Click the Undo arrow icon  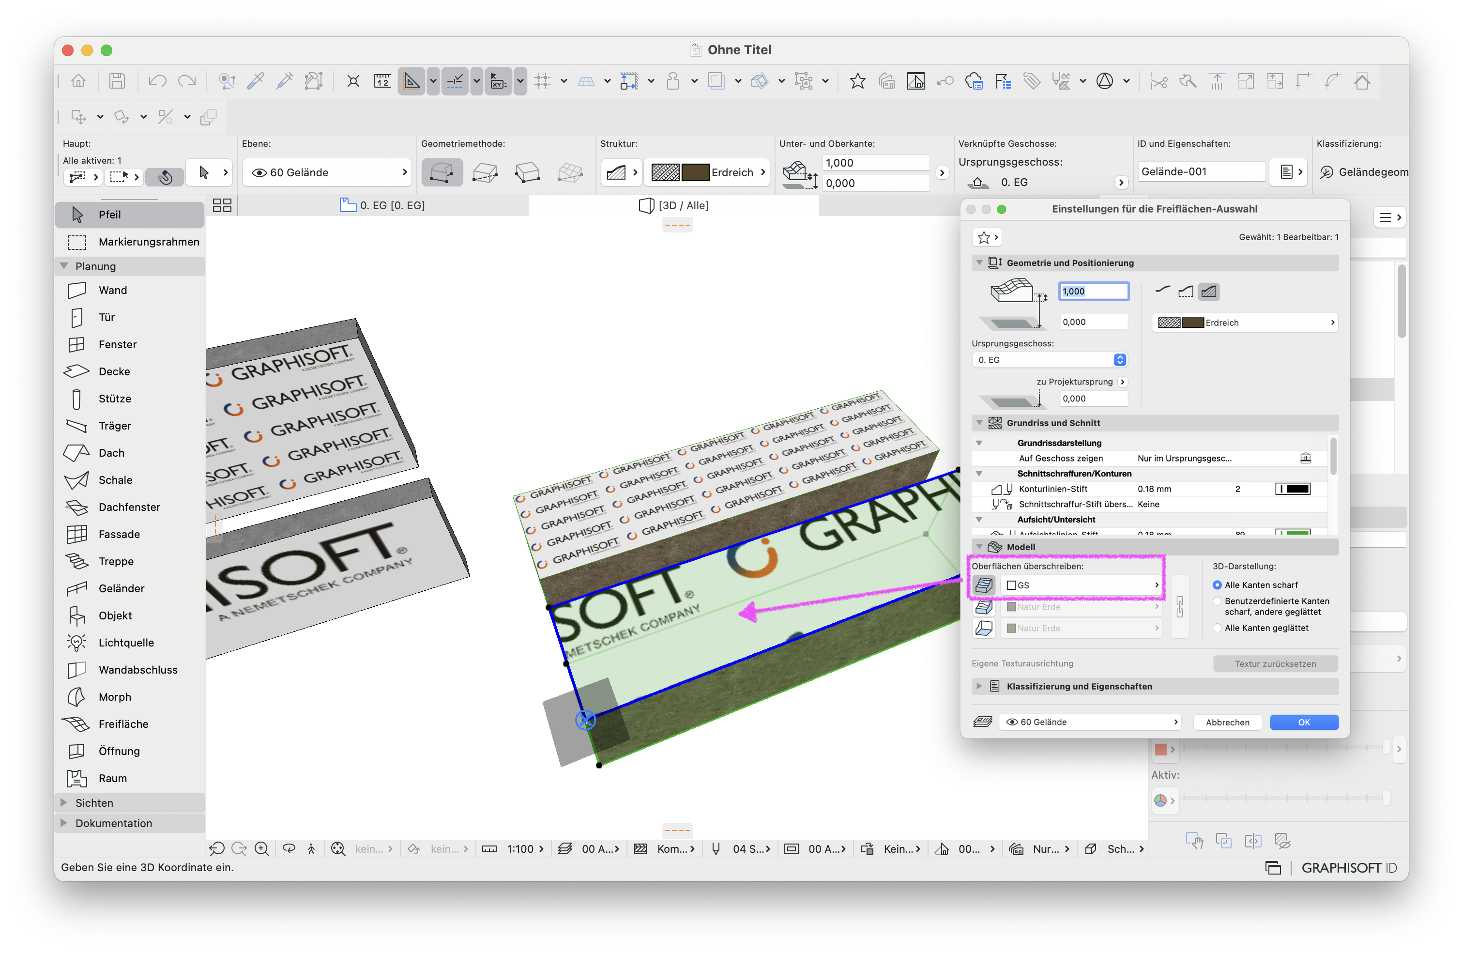tap(157, 81)
